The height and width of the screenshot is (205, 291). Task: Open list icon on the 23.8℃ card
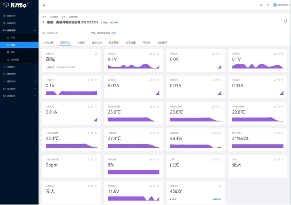(x=220, y=106)
